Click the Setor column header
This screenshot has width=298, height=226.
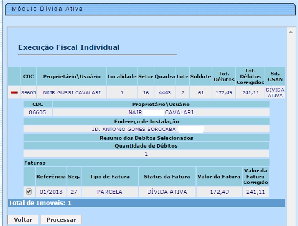pos(145,76)
